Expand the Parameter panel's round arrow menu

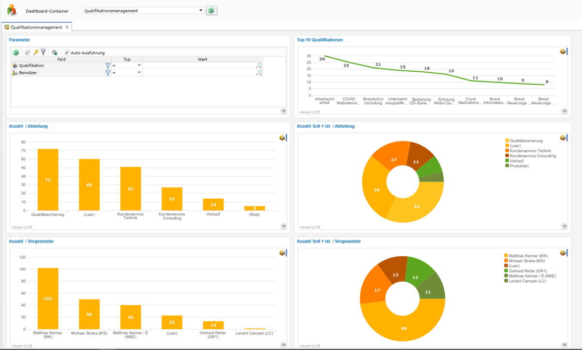pyautogui.click(x=284, y=111)
